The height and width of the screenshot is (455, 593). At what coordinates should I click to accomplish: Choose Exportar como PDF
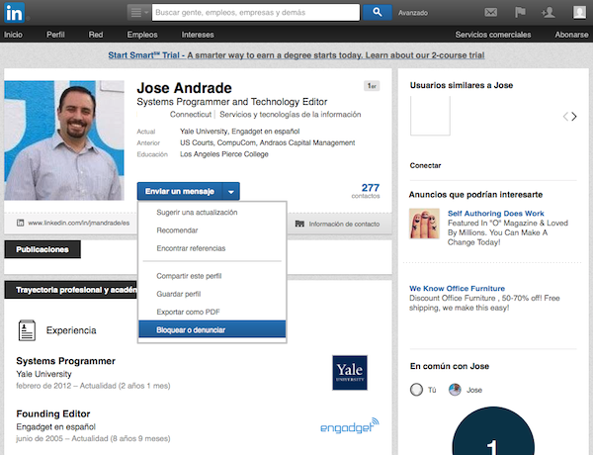188,312
